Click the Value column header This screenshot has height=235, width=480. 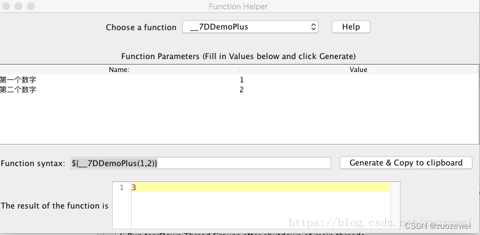pos(358,70)
